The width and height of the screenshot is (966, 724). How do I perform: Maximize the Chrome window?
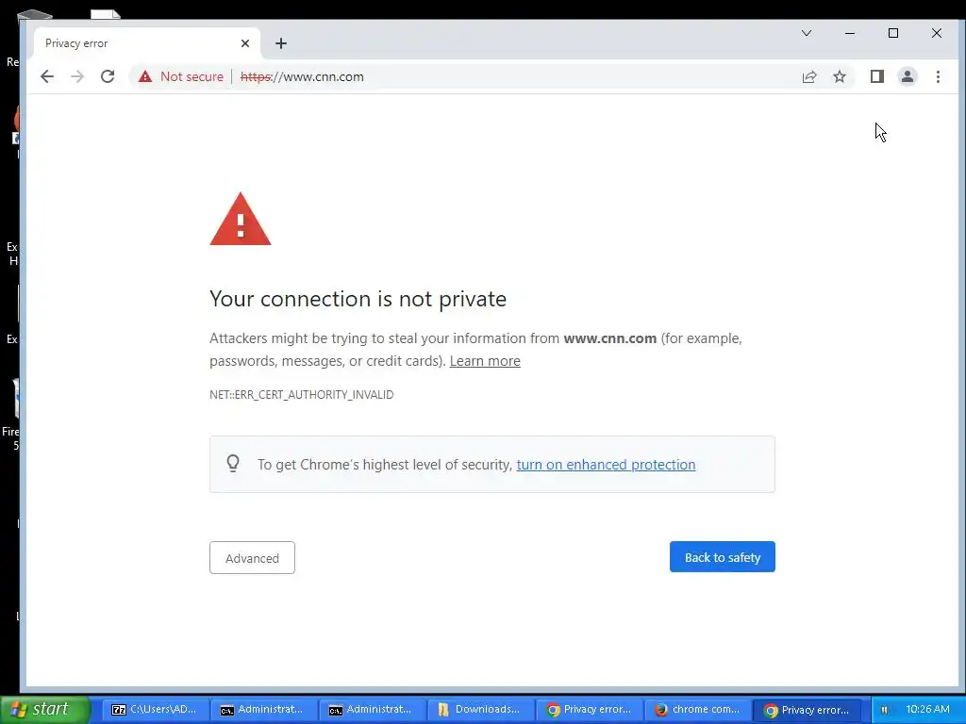[893, 33]
